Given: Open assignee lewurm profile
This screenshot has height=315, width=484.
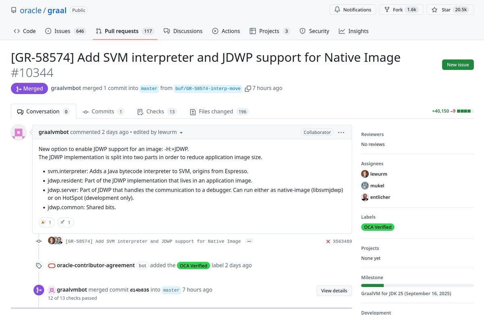Looking at the screenshot, I should coord(378,174).
